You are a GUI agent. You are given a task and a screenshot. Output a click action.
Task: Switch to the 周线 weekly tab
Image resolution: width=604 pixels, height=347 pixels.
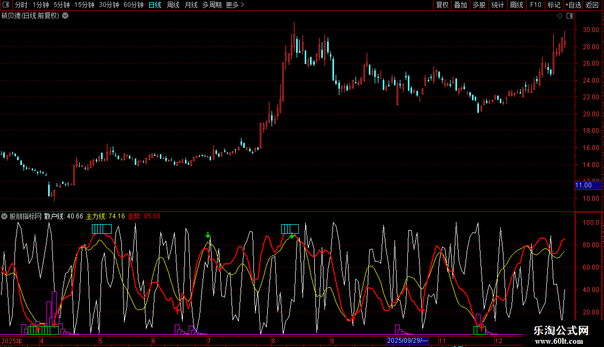pyautogui.click(x=173, y=5)
